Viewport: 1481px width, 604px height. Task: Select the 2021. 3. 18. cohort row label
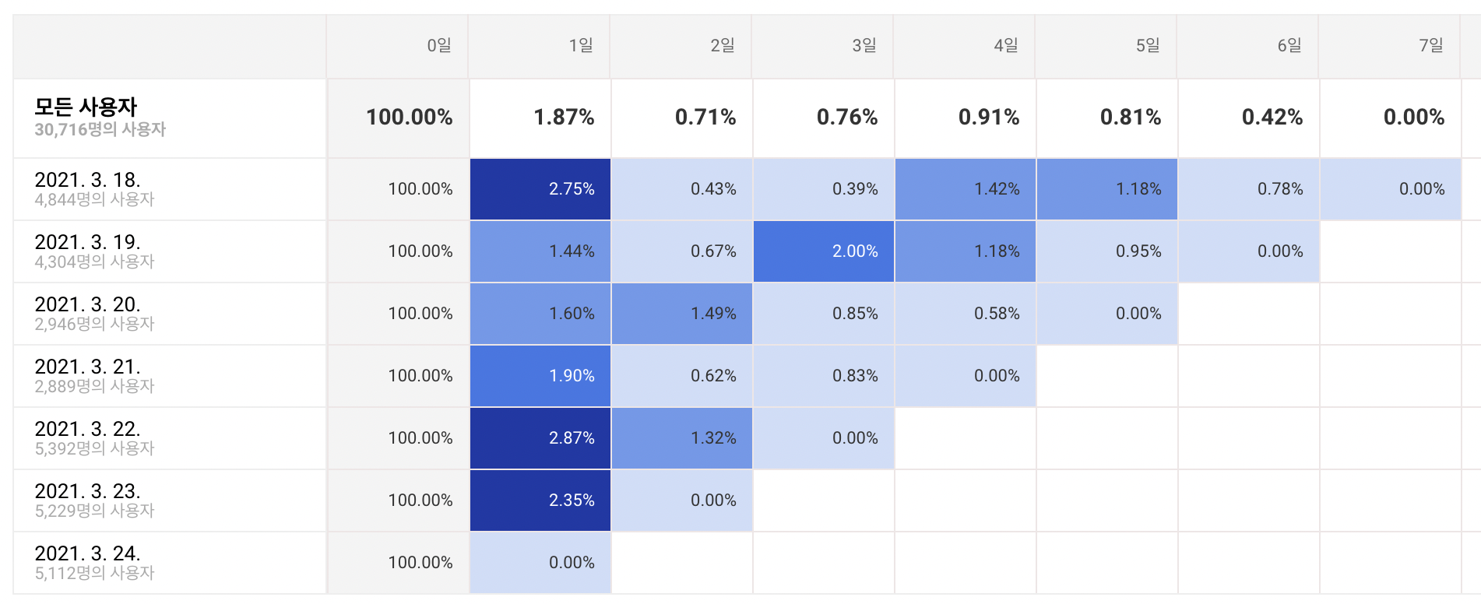pyautogui.click(x=88, y=181)
